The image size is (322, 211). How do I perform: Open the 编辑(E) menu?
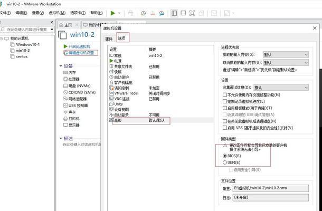[21, 13]
